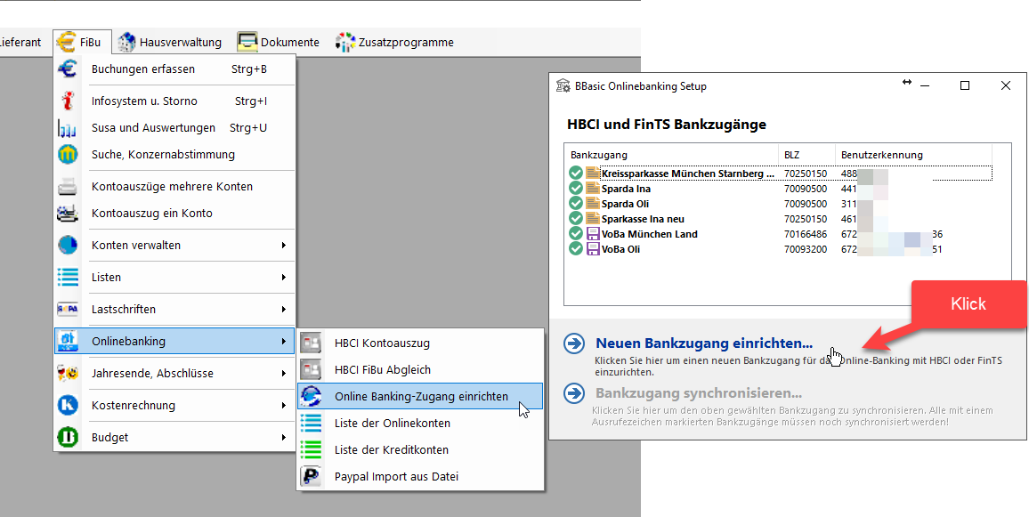Click the purple disk icon for VoBa München Land
The image size is (1029, 517).
click(x=593, y=234)
